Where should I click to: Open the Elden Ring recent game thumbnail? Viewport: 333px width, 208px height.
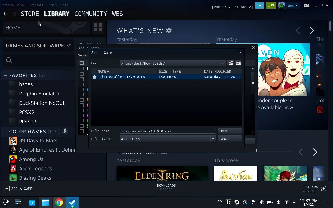162,173
